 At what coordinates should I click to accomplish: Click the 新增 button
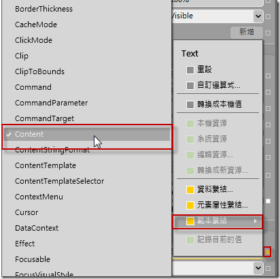pos(247,32)
